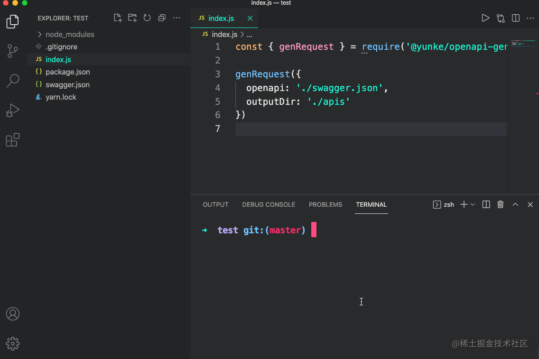Open the Manage gear menu

(x=13, y=343)
